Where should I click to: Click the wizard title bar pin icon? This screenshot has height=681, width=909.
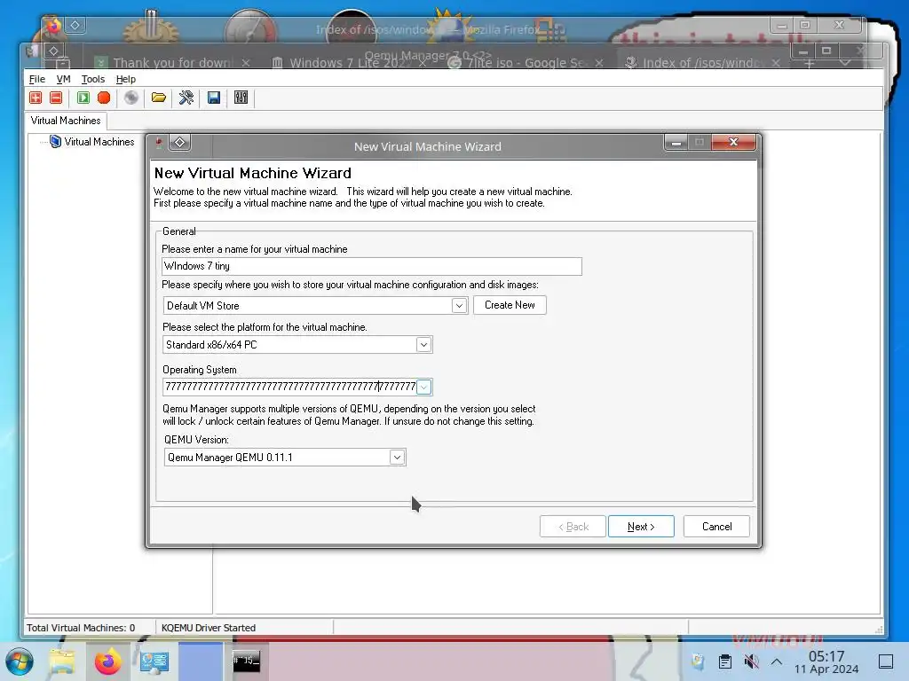click(159, 143)
